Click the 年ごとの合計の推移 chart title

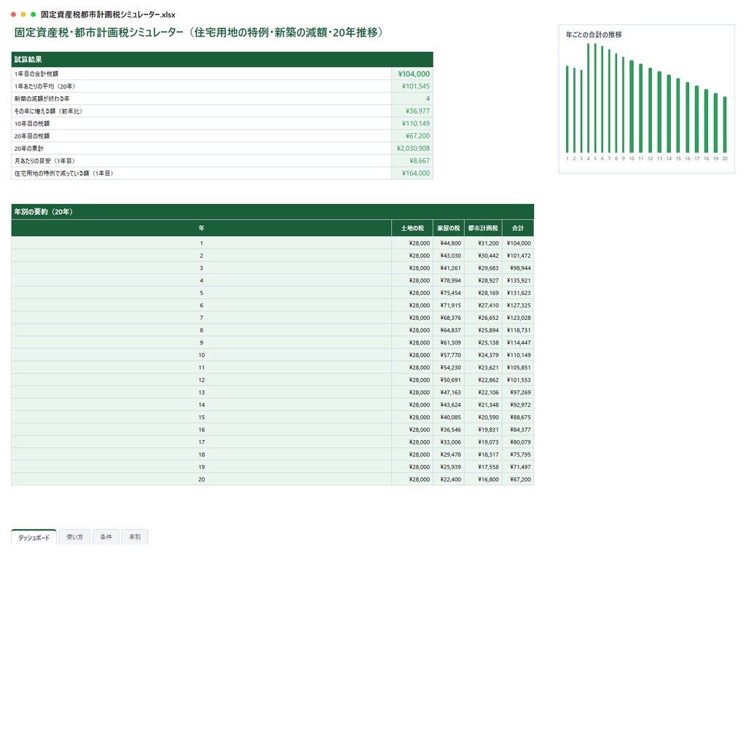point(594,35)
